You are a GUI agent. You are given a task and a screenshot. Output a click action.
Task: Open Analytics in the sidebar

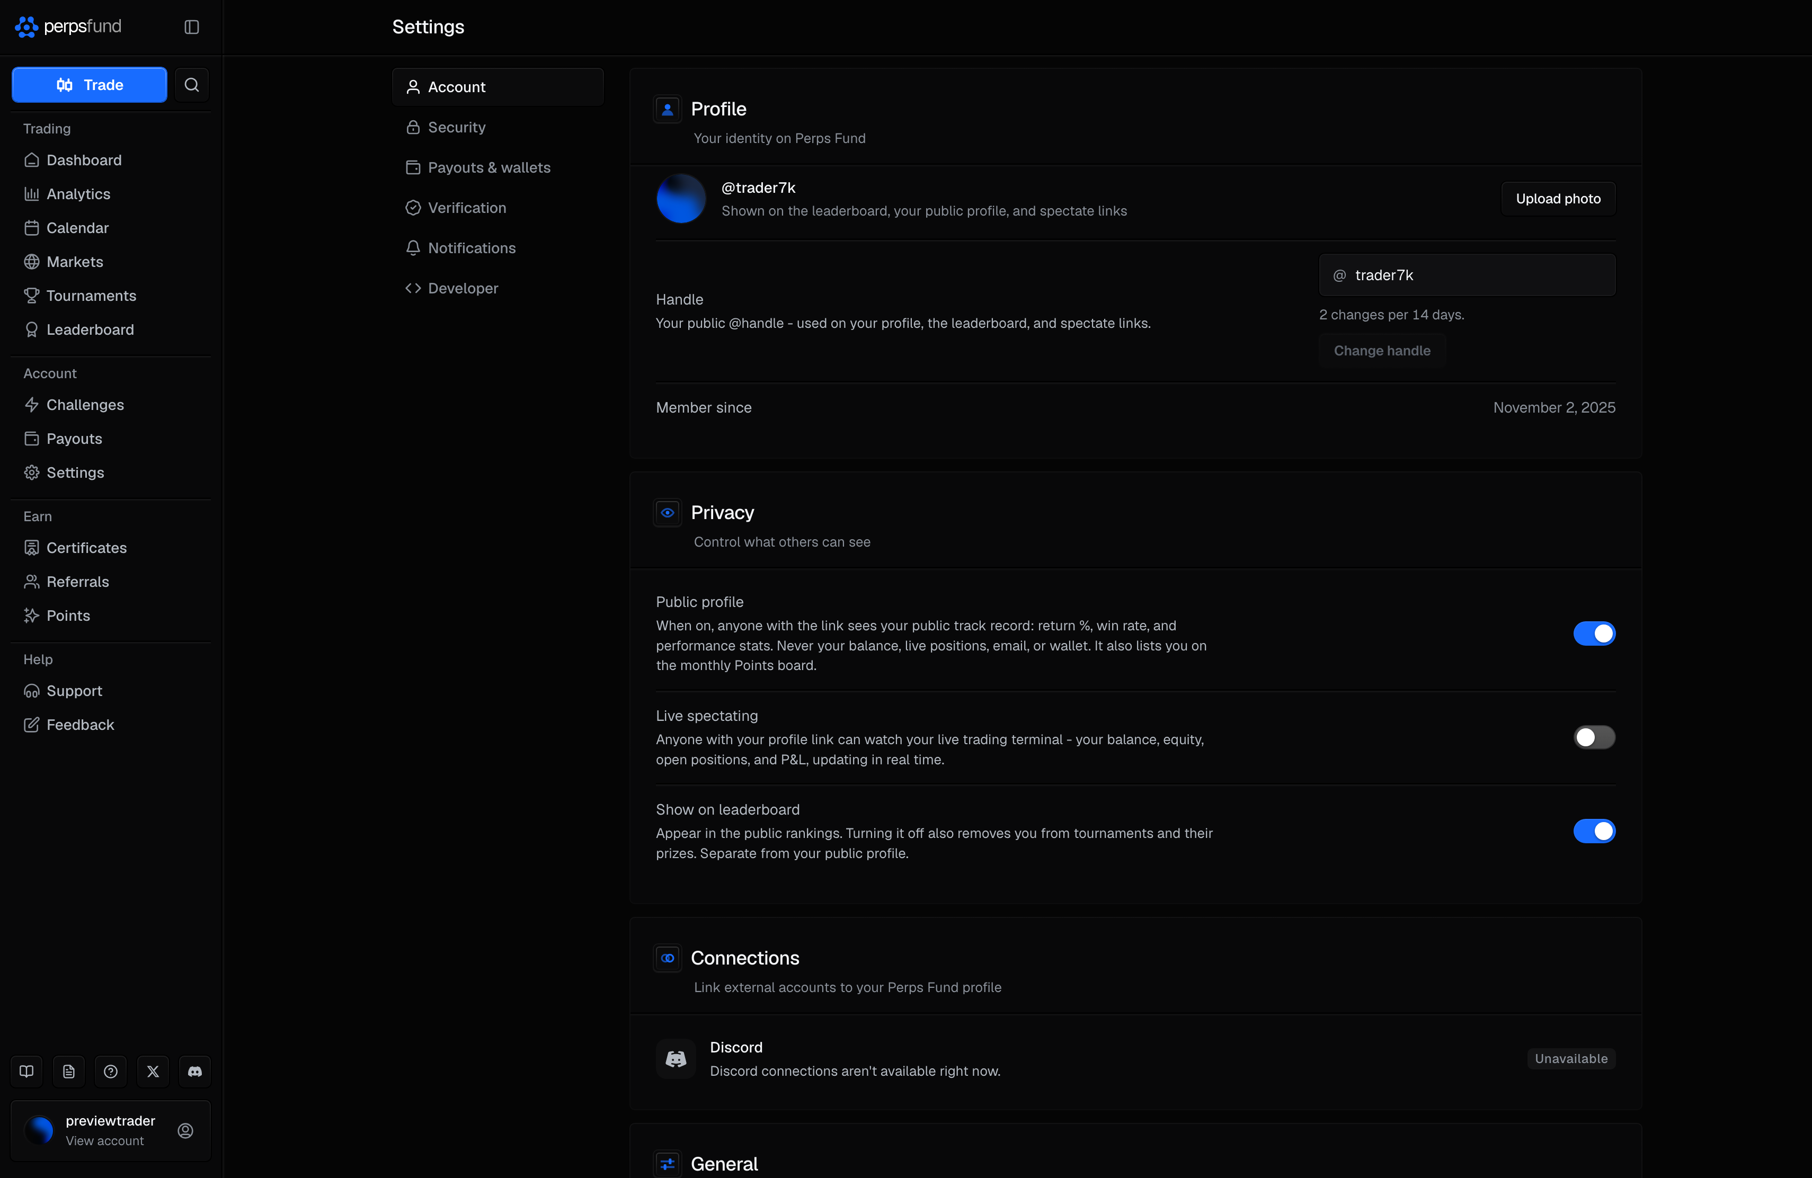coord(110,194)
